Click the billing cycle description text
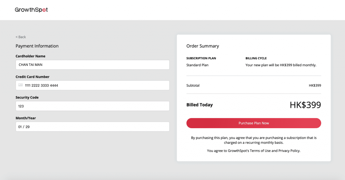Viewport: 345px width, 180px height. [281, 65]
